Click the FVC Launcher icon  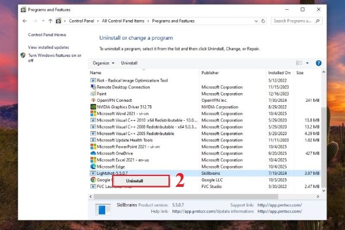(x=93, y=186)
